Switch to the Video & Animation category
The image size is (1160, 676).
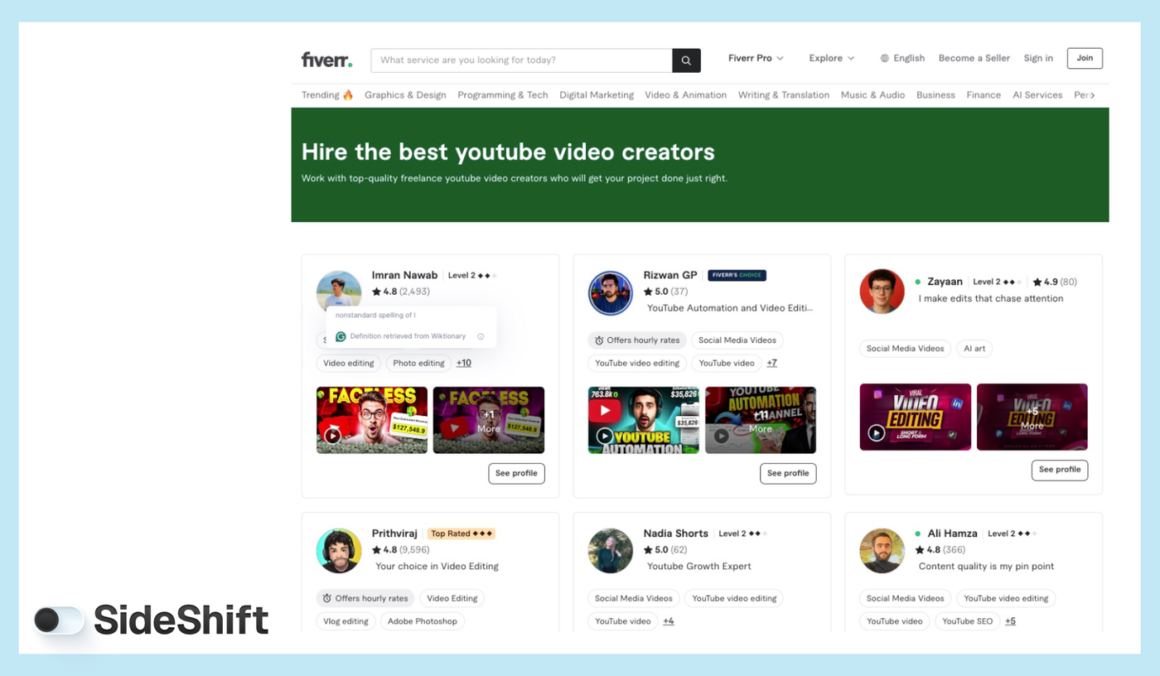pos(685,94)
